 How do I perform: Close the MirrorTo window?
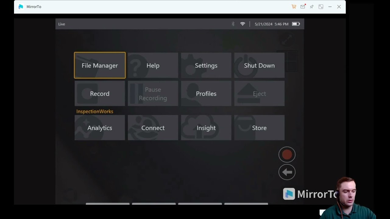coord(339,7)
